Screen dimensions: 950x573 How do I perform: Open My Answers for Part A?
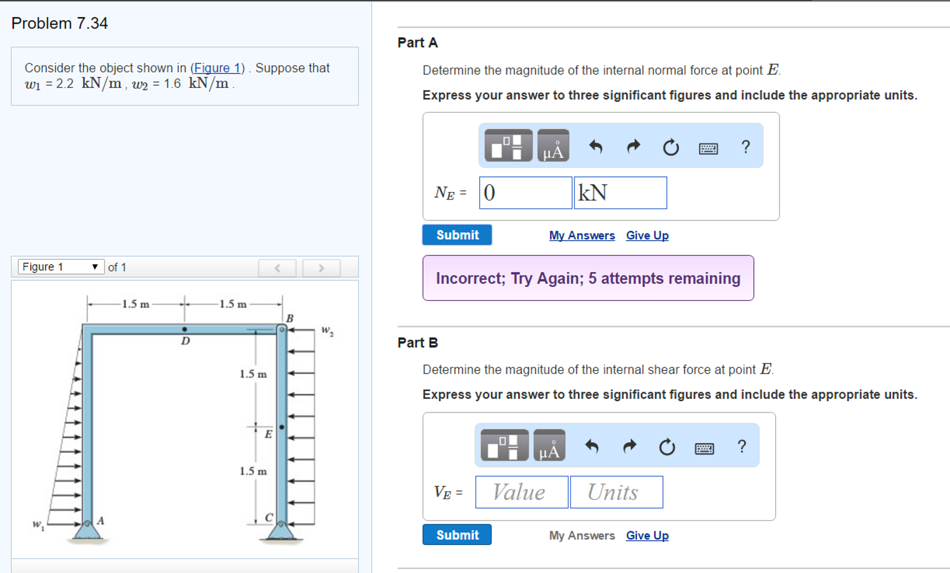(581, 236)
